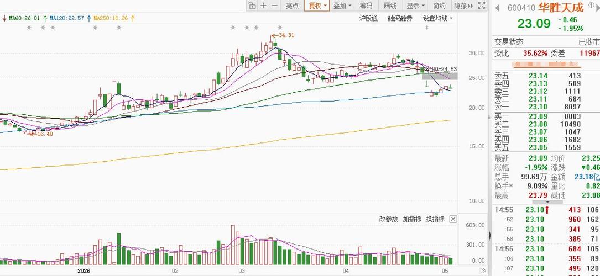Click the unlock padlock icon in chart toolbar
Screen dimensions: 600x276
252,6
